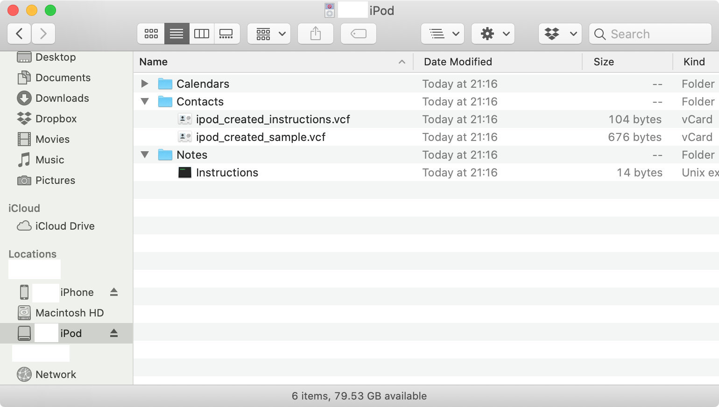Expand the Calendars folder

145,84
